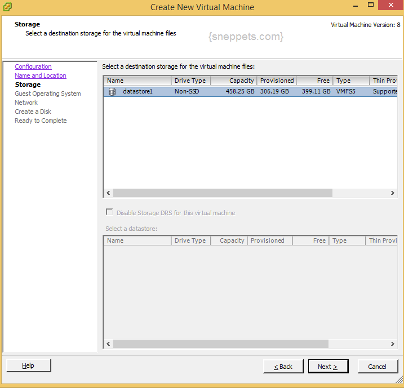The image size is (404, 388).
Task: Click Guest Operating System step
Action: pos(48,93)
